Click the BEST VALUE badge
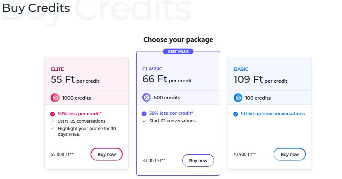The height and width of the screenshot is (179, 342). pyautogui.click(x=178, y=51)
